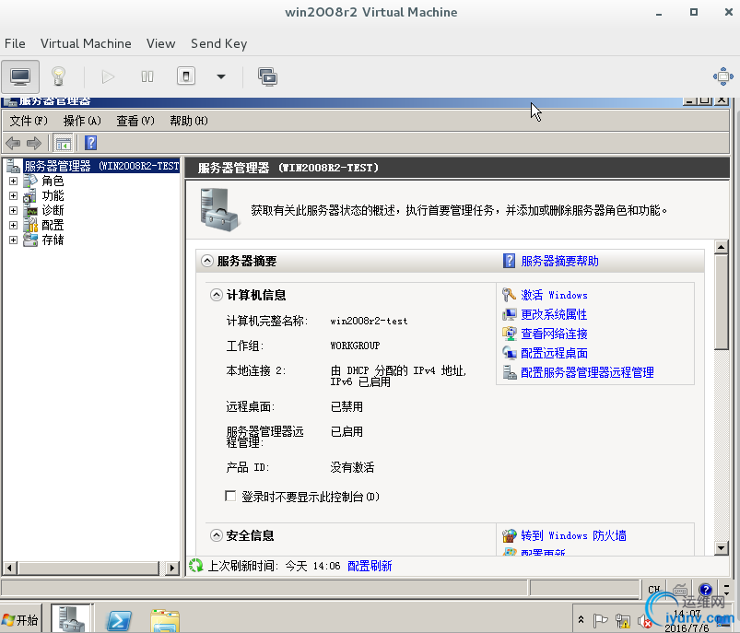Viewport: 740px width, 633px height.
Task: Check 登录时不要显示此控制台 checkbox
Action: 230,496
